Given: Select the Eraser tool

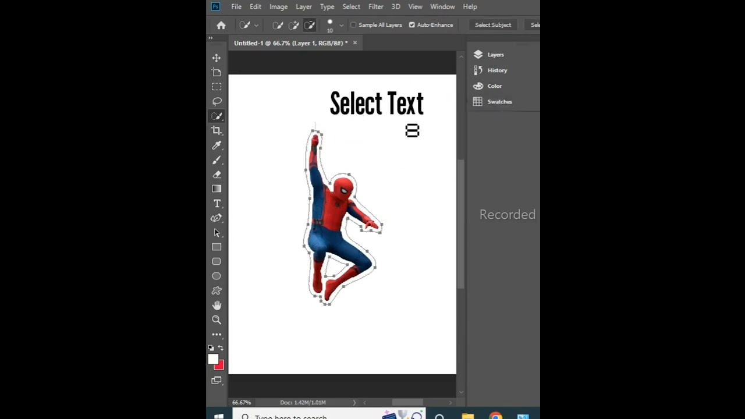Looking at the screenshot, I should [217, 174].
